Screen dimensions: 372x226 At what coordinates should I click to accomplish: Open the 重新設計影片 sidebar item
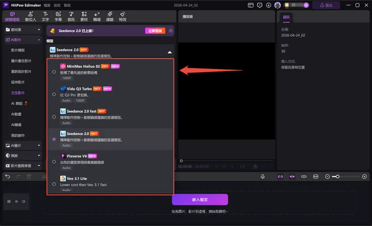point(21,71)
